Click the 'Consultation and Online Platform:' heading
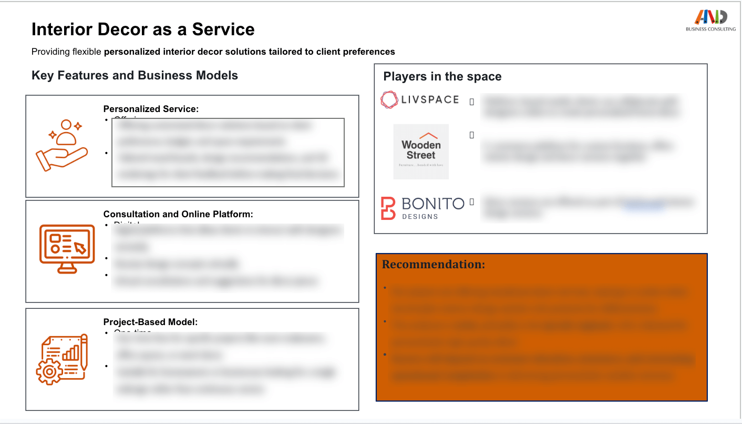Viewport: 742px width, 424px height. pos(178,214)
